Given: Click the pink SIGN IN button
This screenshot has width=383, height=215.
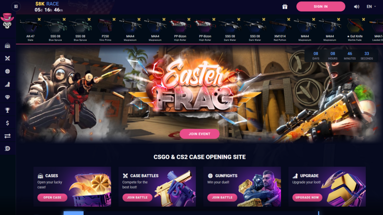Looking at the screenshot, I should click(321, 7).
